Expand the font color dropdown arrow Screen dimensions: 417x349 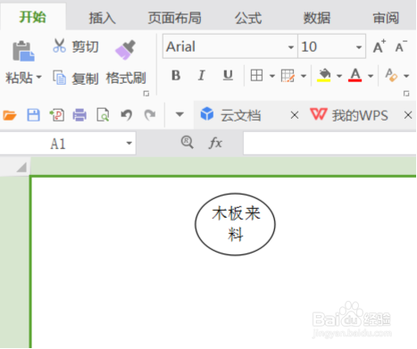371,76
